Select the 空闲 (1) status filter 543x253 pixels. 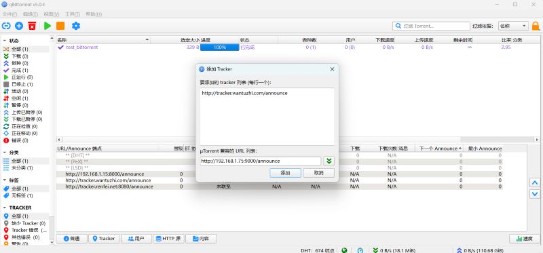point(25,98)
